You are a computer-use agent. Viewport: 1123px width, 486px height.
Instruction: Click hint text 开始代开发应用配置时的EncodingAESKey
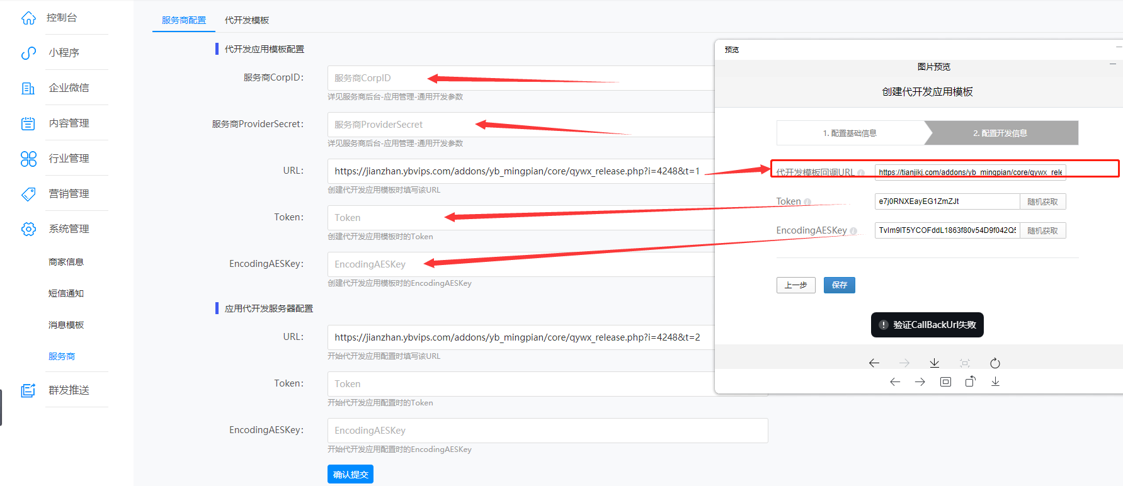(399, 449)
